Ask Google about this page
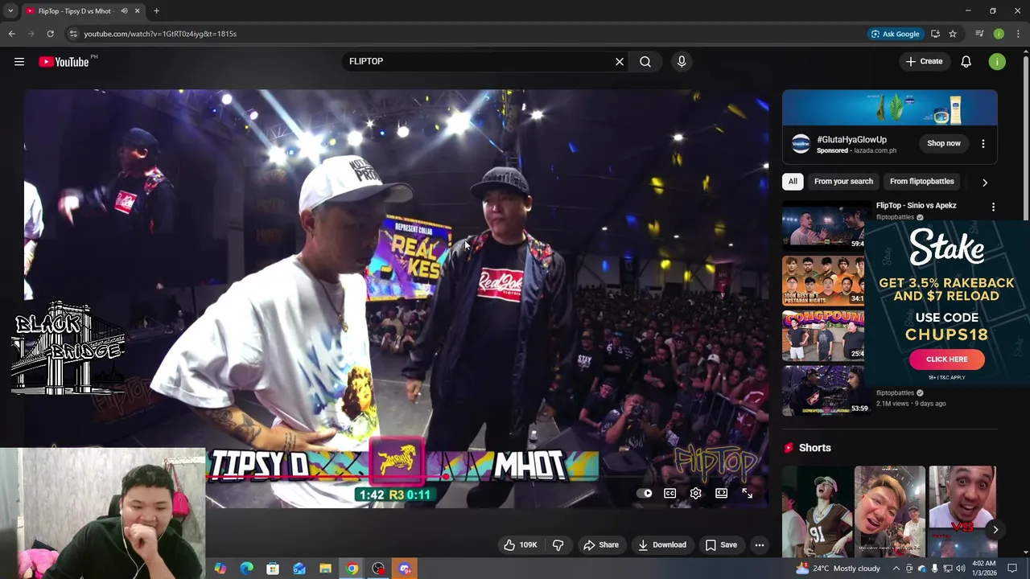Image resolution: width=1030 pixels, height=579 pixels. pyautogui.click(x=895, y=34)
